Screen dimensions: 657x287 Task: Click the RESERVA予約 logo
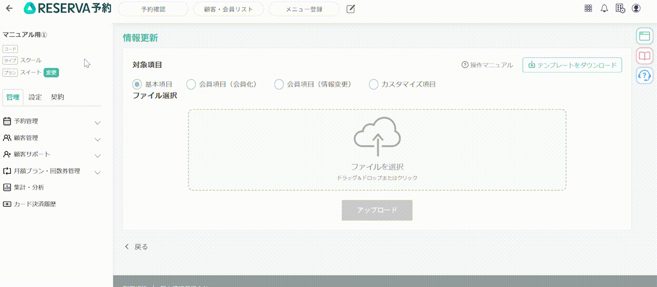coord(68,8)
